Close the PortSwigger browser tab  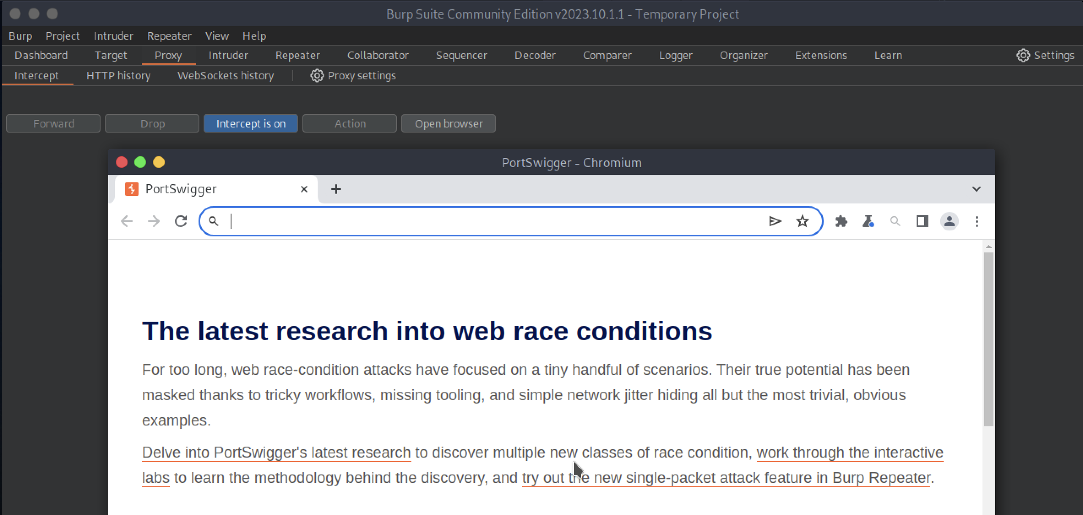pyautogui.click(x=304, y=189)
